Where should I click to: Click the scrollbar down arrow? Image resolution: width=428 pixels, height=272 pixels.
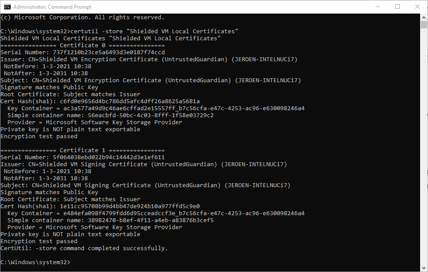pyautogui.click(x=424, y=268)
